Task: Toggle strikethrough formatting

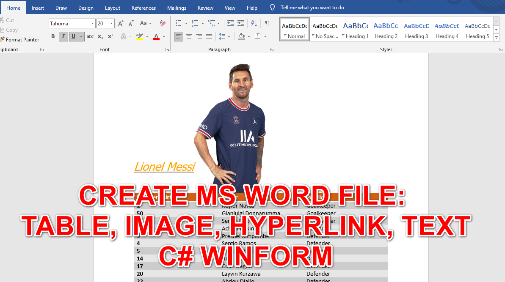Action: click(x=90, y=36)
